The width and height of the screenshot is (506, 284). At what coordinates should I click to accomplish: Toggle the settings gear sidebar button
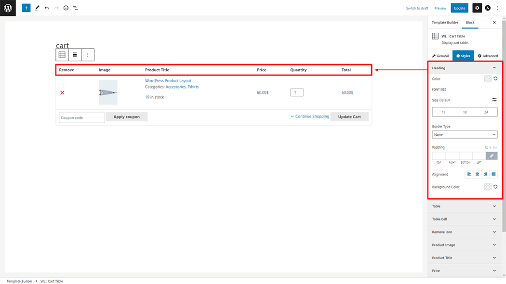[477, 8]
